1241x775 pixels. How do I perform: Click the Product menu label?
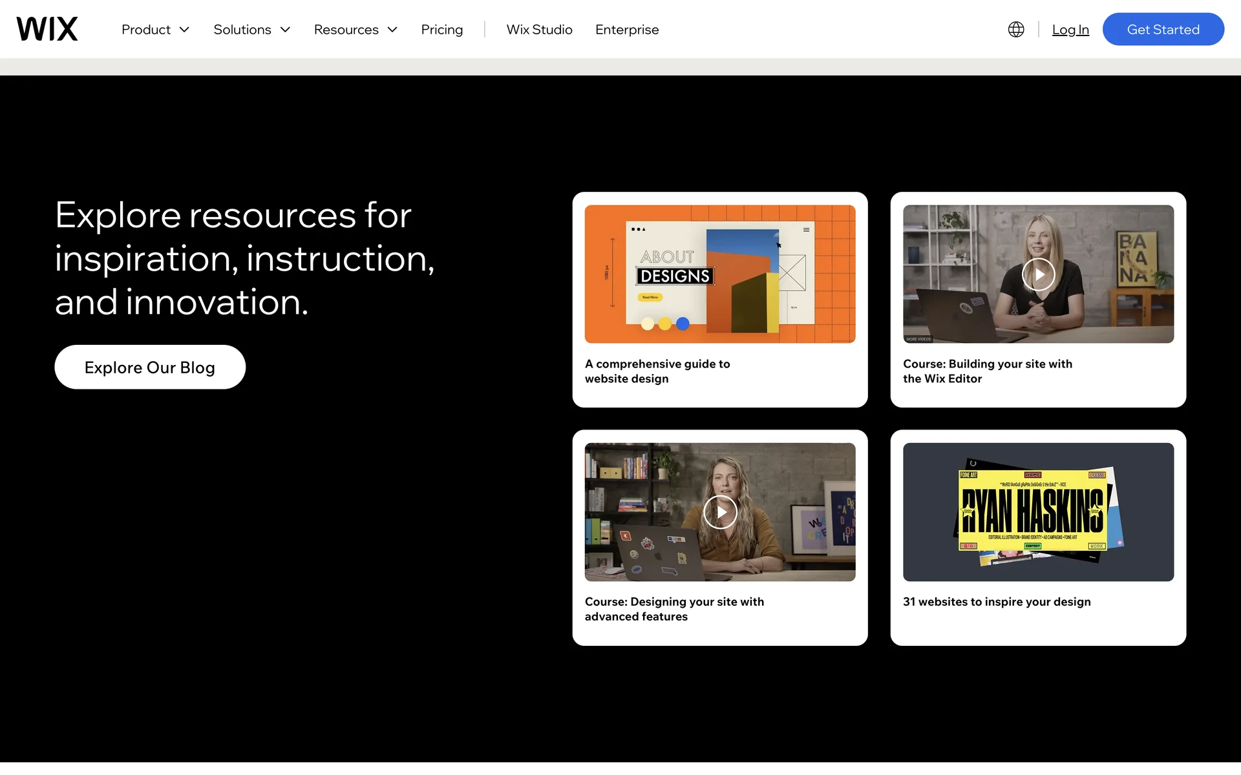(x=146, y=30)
